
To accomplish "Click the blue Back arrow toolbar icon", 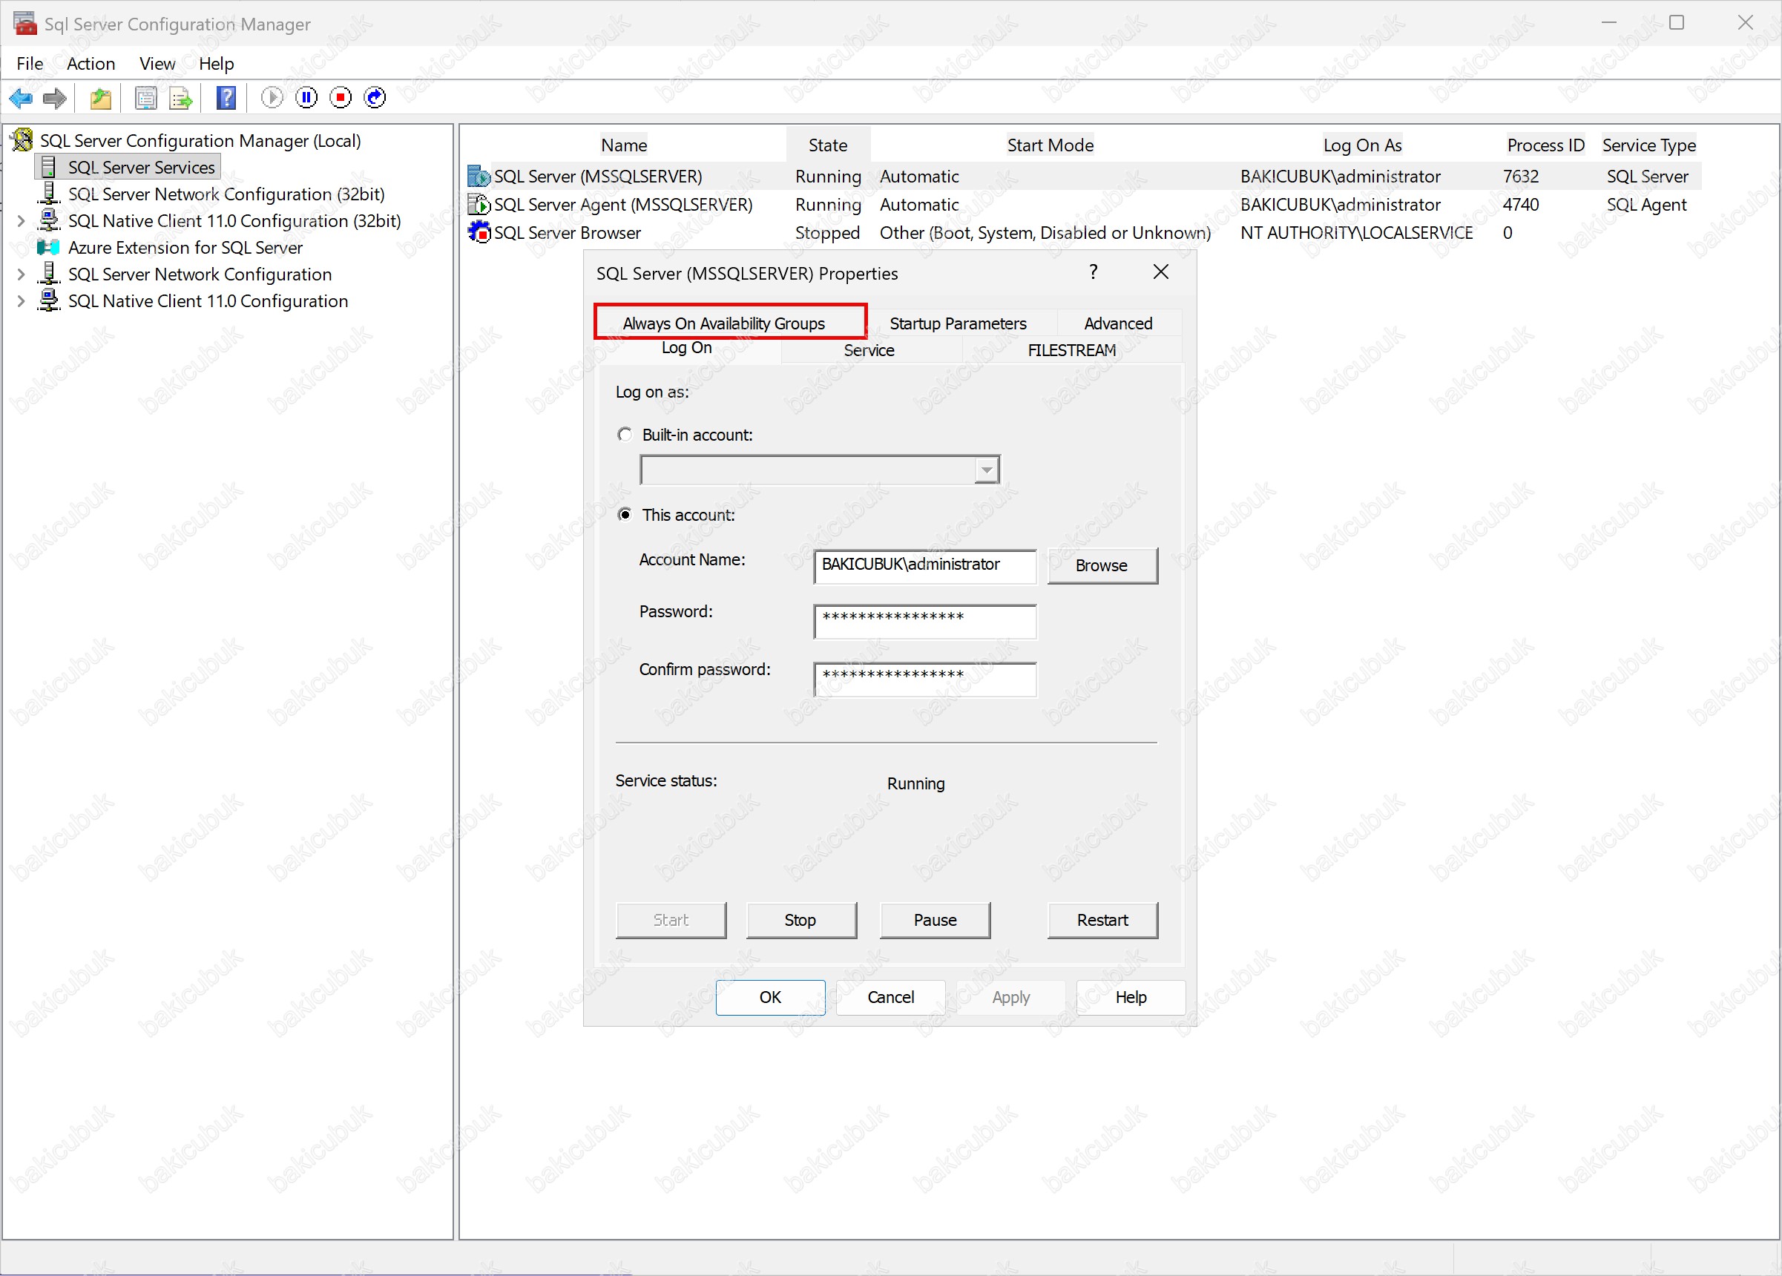I will [21, 97].
